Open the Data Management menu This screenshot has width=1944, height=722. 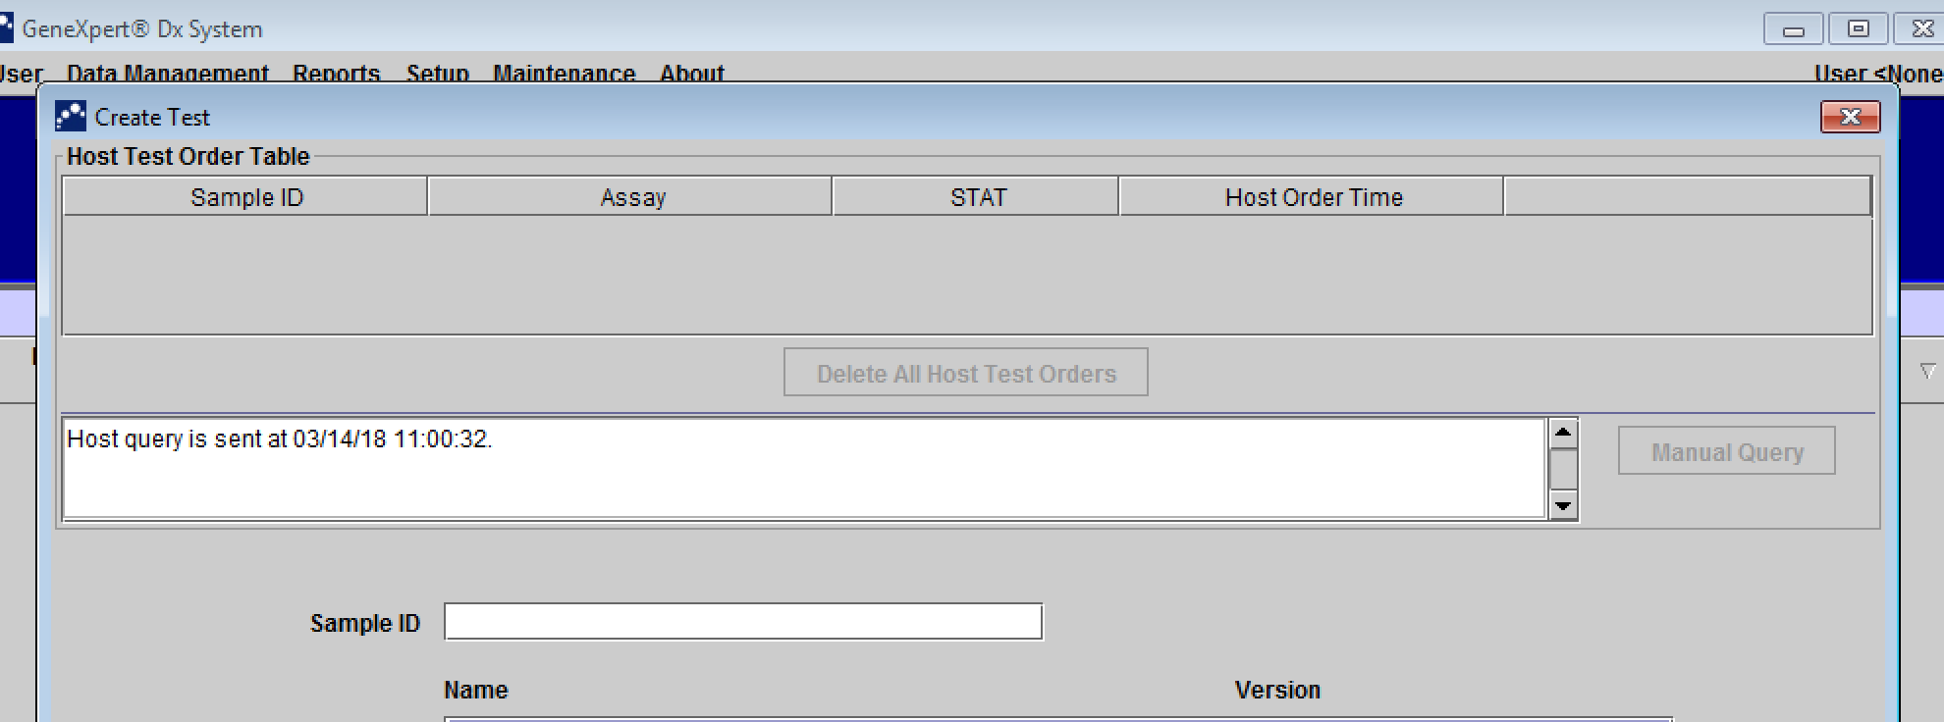pyautogui.click(x=167, y=74)
